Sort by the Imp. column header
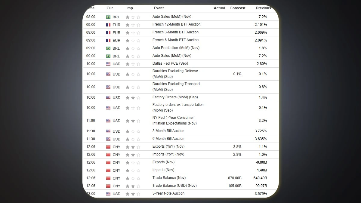361x203 pixels. (x=130, y=8)
